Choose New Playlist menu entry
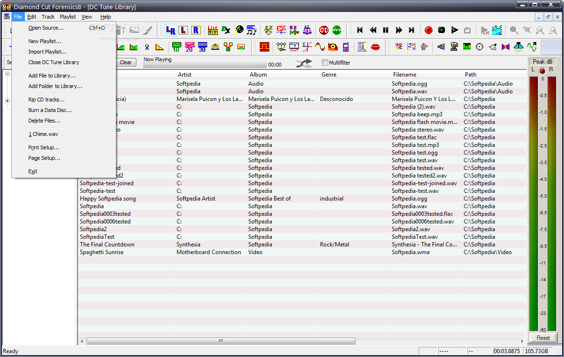This screenshot has height=357, width=564. [64, 41]
